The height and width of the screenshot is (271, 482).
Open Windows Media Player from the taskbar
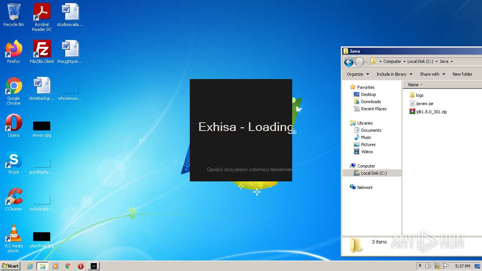tap(55, 266)
